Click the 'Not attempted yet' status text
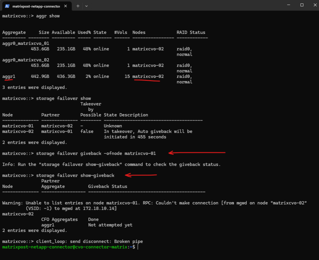Screen dimensions: 319x260 click(x=110, y=225)
